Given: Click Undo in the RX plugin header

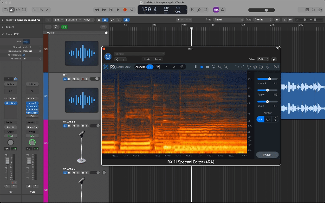Looking at the screenshot, I should point(147,59).
